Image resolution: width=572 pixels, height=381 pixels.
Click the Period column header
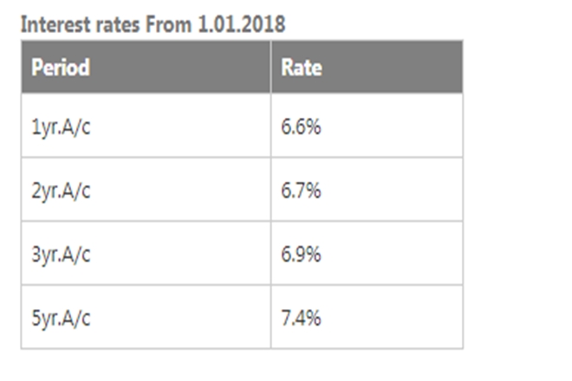(61, 68)
